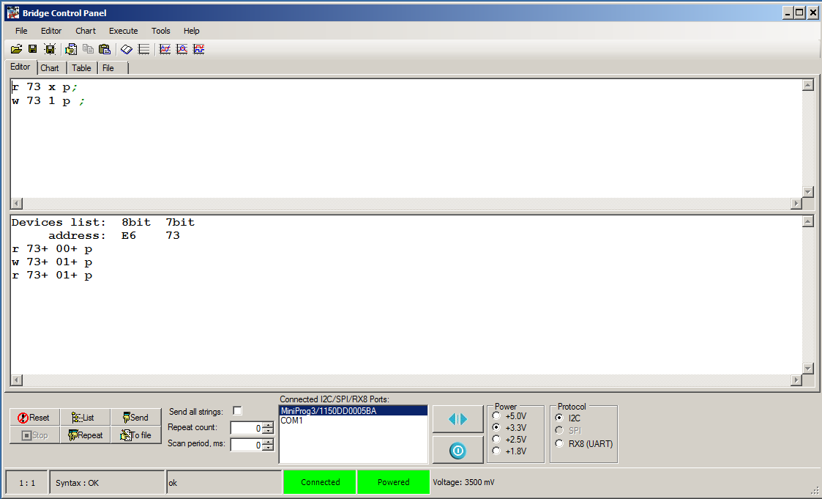Screen dimensions: 822x499
Task: Click the Copy to clipboard toolbar icon
Action: pos(71,49)
